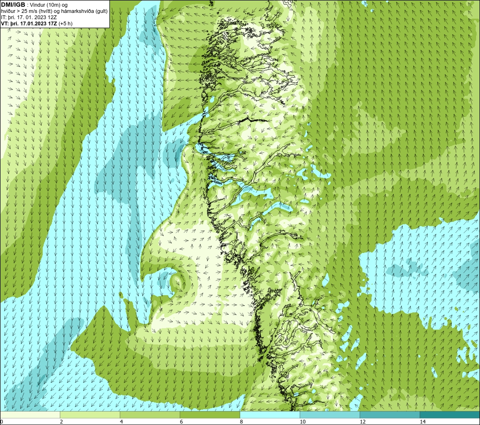This screenshot has width=480, height=425.
Task: Click the 6–8 m/s dark green legend swatch
Action: tap(210, 414)
